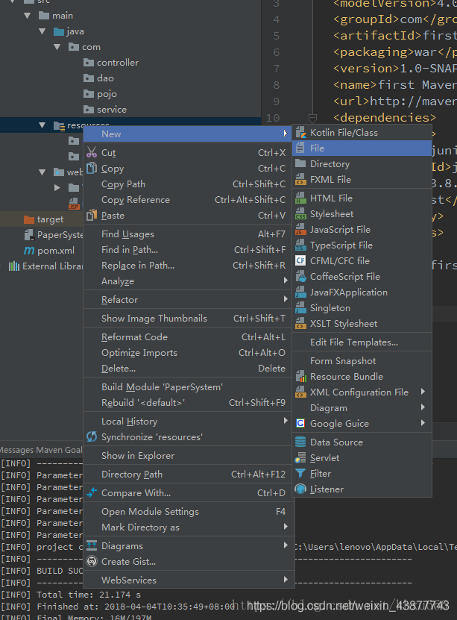Select the HTML File icon in submenu
The height and width of the screenshot is (620, 457).
point(300,198)
